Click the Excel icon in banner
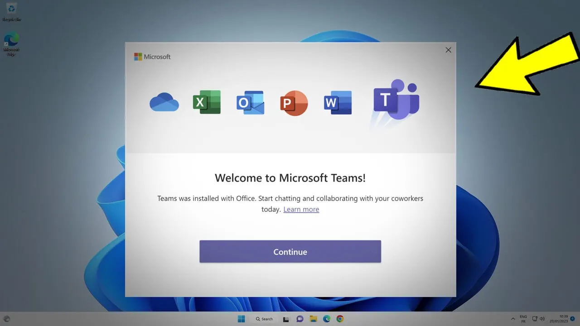This screenshot has height=326, width=580. [x=207, y=102]
